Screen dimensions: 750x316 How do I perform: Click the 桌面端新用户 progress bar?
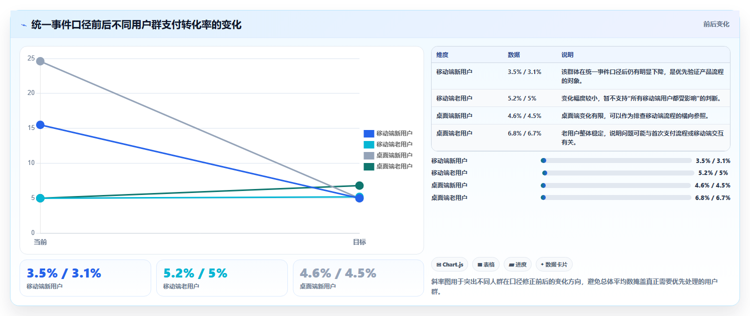pyautogui.click(x=615, y=185)
